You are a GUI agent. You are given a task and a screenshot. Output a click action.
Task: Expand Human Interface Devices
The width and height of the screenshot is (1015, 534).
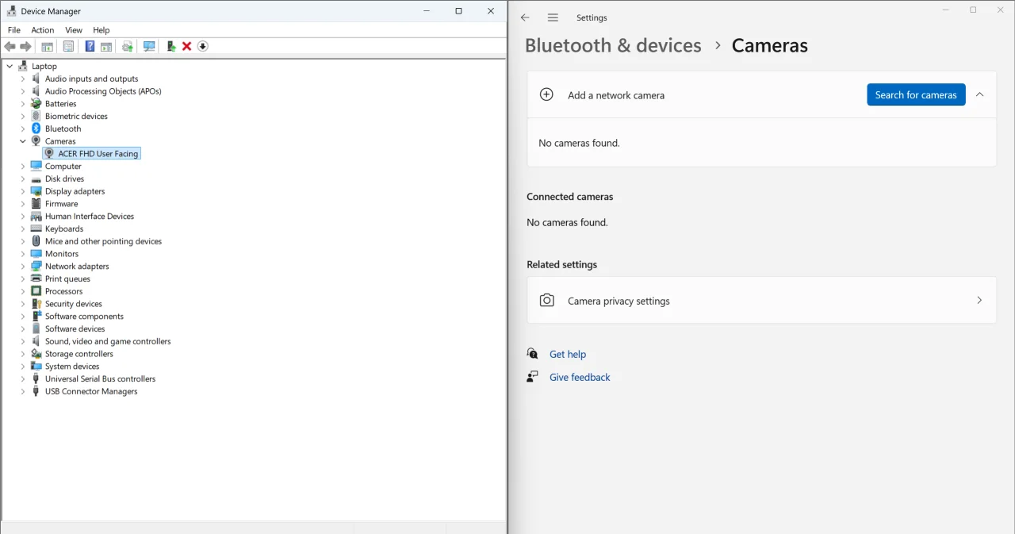coord(23,217)
